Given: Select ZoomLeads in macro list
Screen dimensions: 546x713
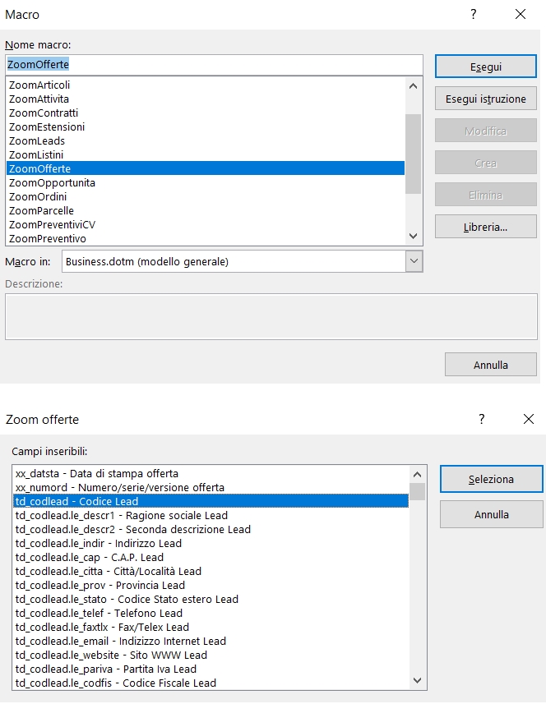Looking at the screenshot, I should tap(37, 140).
